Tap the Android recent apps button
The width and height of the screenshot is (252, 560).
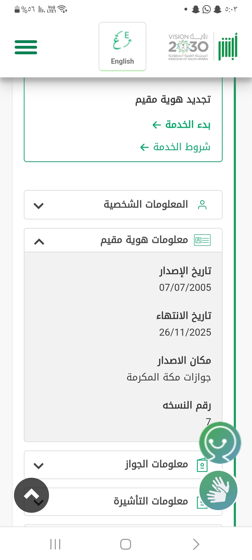tap(55, 544)
